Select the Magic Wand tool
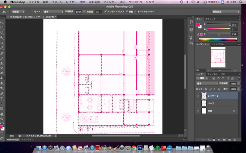The width and height of the screenshot is (246, 153). tap(2, 38)
